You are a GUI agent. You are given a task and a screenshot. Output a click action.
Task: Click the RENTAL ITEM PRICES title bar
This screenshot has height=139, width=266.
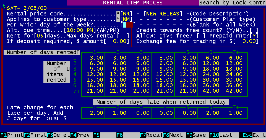133,3
